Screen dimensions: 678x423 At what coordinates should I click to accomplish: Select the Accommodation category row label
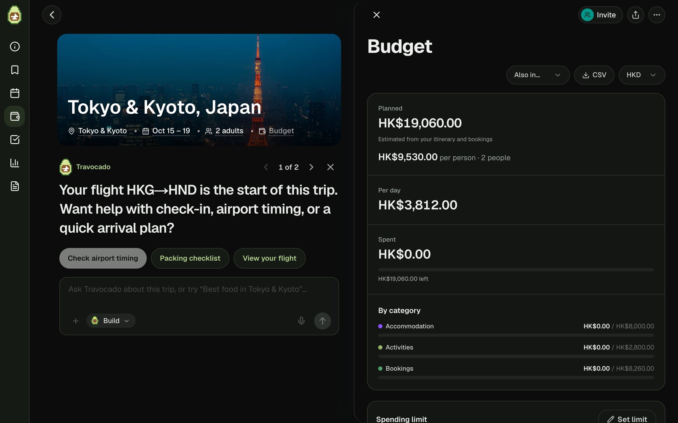tap(409, 326)
